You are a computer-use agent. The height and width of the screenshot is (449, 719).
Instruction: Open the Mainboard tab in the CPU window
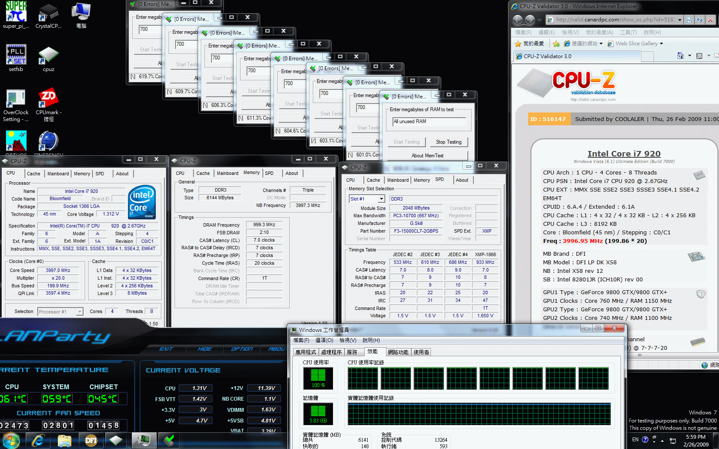(x=58, y=174)
